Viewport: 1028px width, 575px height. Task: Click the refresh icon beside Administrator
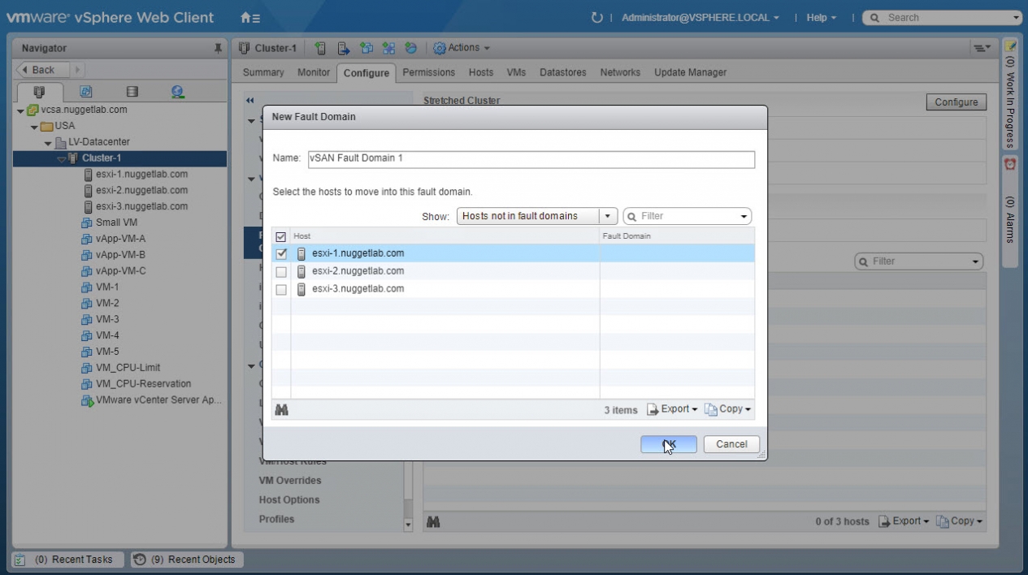(597, 18)
